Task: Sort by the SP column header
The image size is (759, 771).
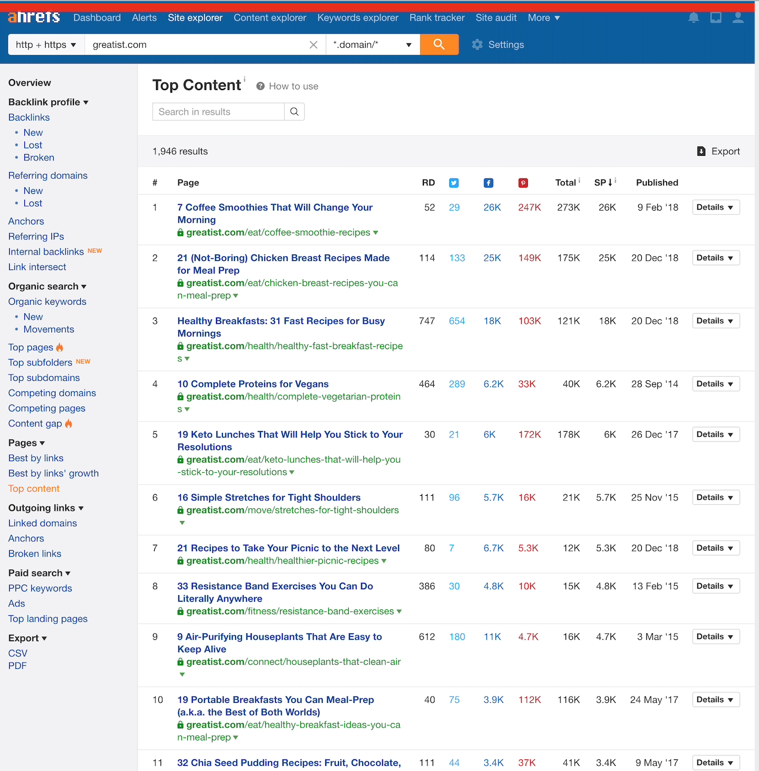Action: [x=603, y=183]
